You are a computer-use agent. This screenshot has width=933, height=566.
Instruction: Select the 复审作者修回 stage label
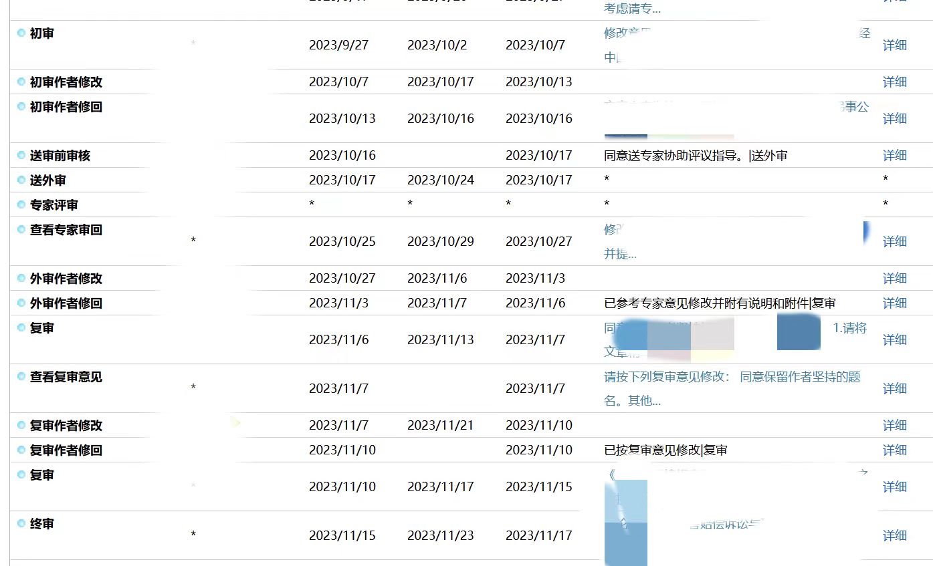[66, 450]
